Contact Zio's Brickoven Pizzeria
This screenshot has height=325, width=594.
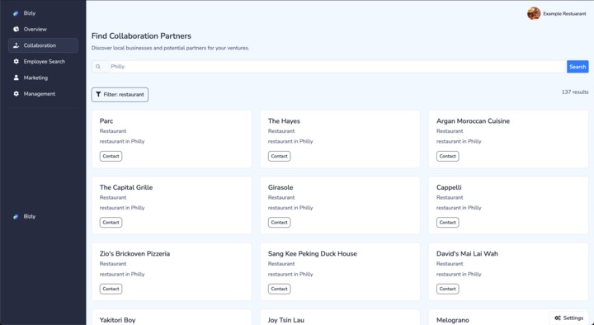[111, 289]
